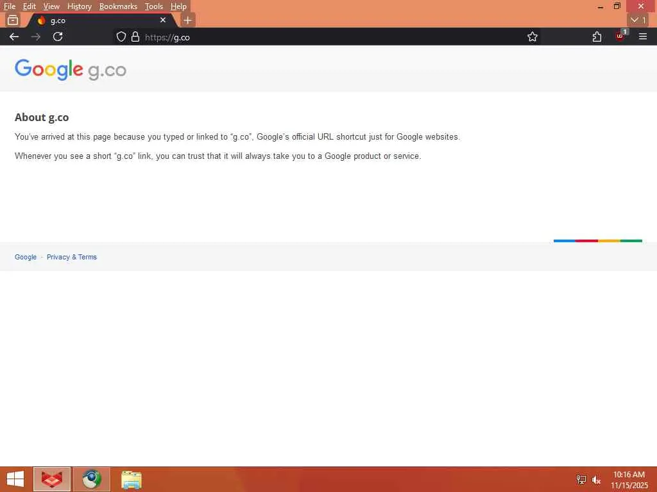Screen dimensions: 657x492
Task: Open the Firefox hamburger application menu
Action: [643, 37]
